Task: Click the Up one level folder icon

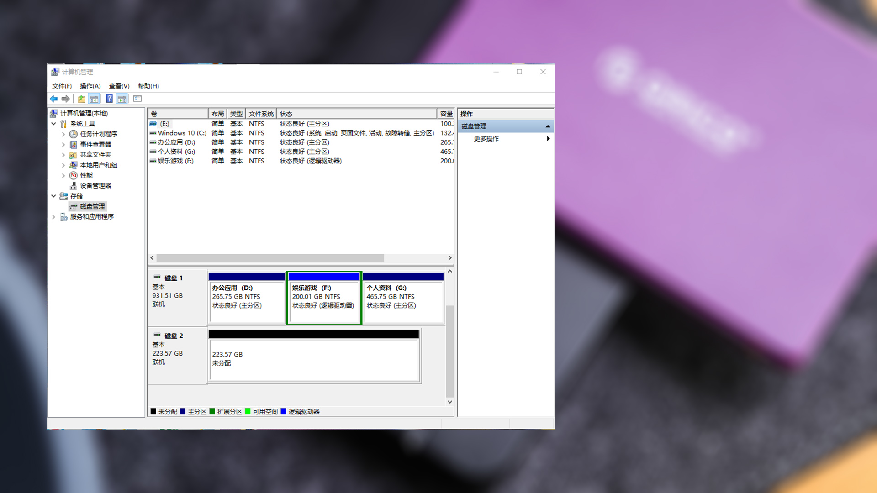Action: coord(81,99)
